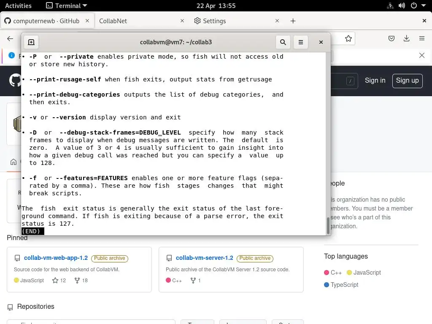Open collab-vm-web-app-1.2 repository link
Screen dimensions: 432x324
(x=56, y=258)
